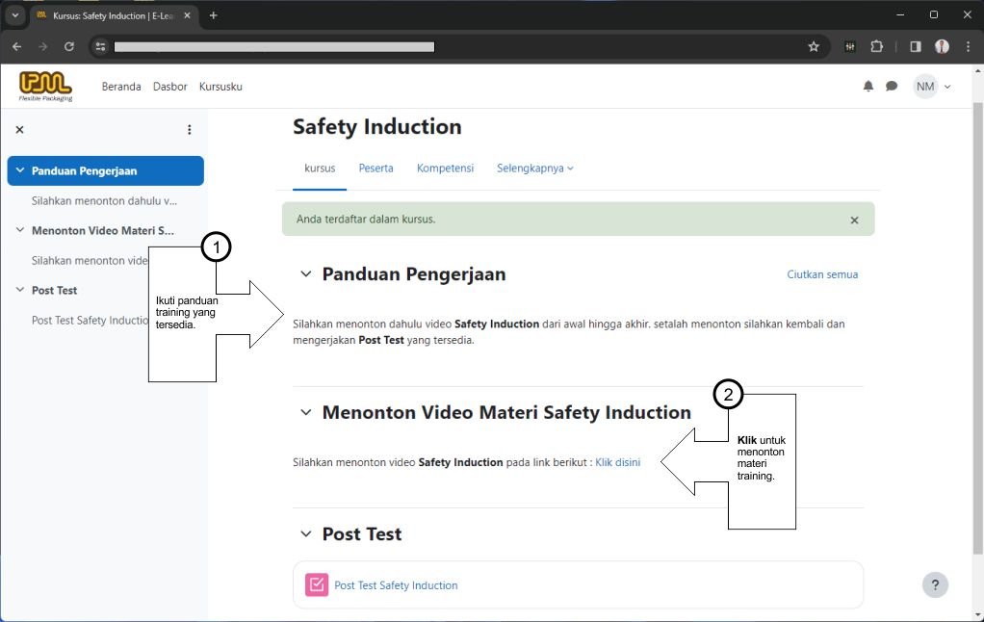Screen dimensions: 984x622
Task: Switch to the Peserta tab
Action: pos(375,168)
